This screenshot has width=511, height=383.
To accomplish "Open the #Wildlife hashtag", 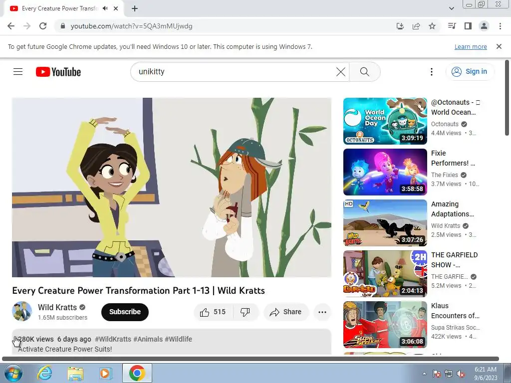I will (x=178, y=339).
